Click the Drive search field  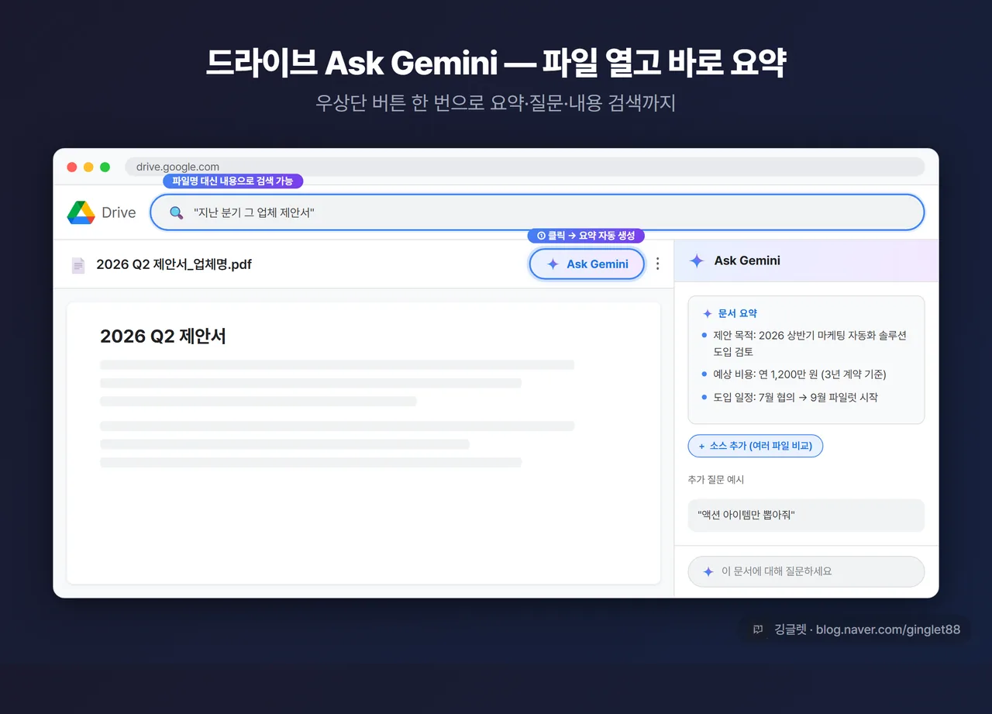tap(537, 212)
